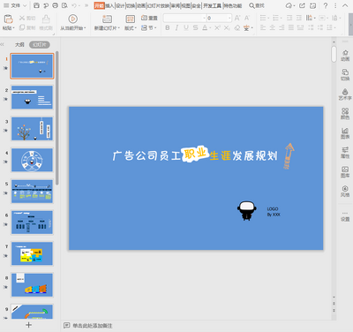The height and width of the screenshot is (332, 353).
Task: Open the Chart pane in right sidebar
Action: pos(345,132)
